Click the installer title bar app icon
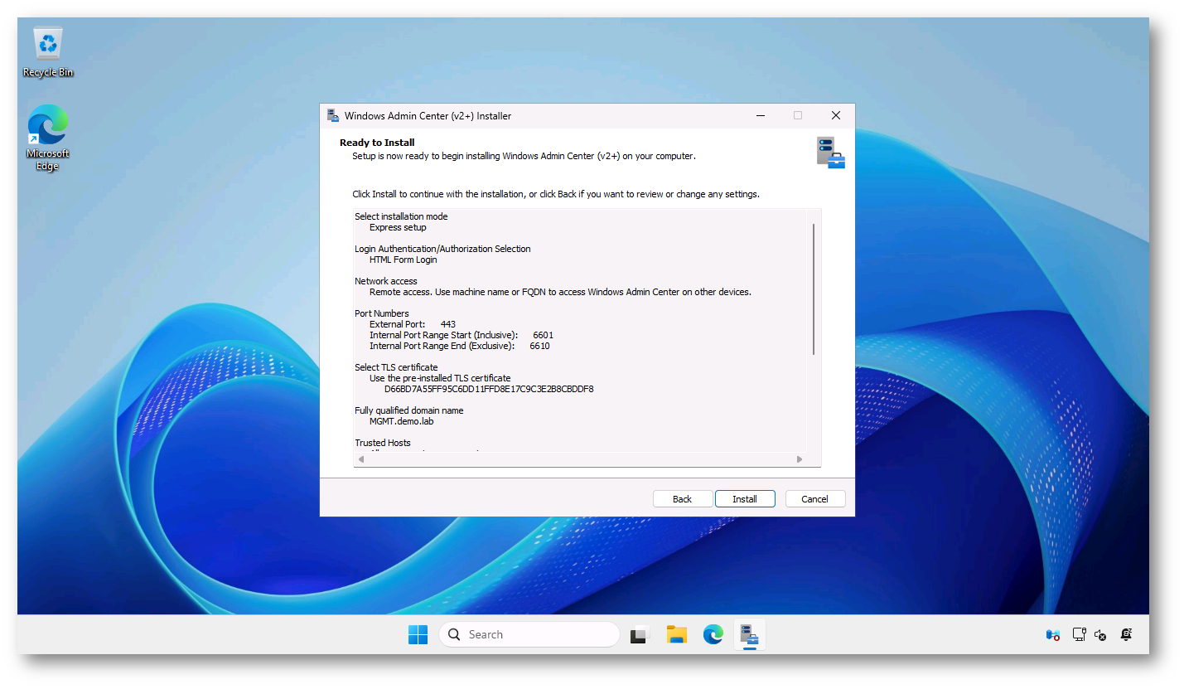The width and height of the screenshot is (1184, 689). pos(333,115)
